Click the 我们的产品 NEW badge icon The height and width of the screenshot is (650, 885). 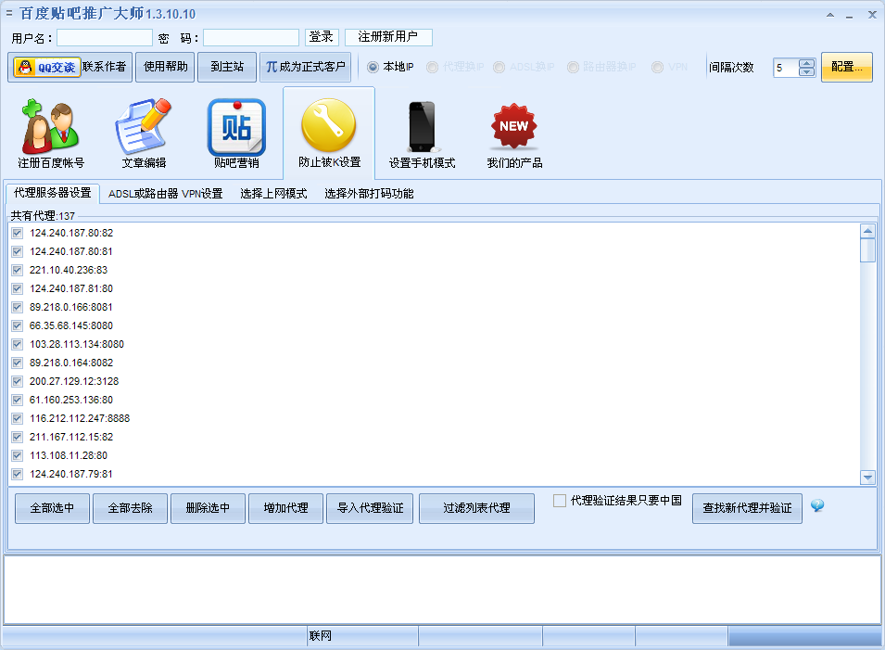coord(514,128)
